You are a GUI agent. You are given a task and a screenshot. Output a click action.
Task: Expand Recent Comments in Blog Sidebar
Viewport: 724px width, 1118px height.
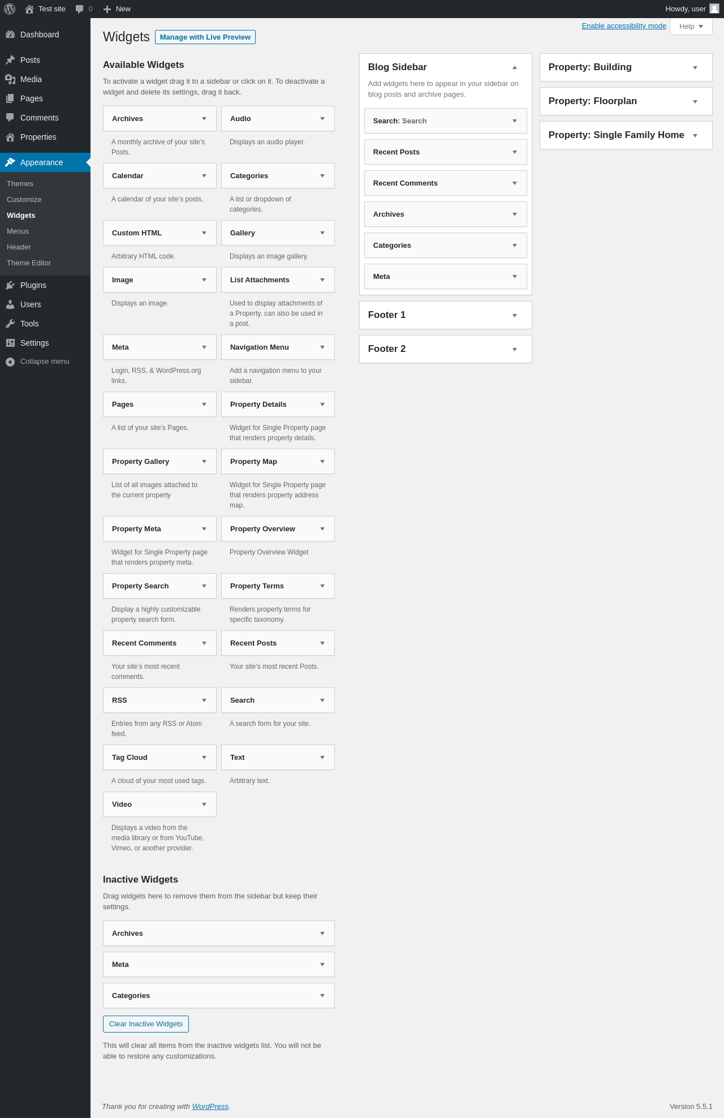(x=515, y=183)
